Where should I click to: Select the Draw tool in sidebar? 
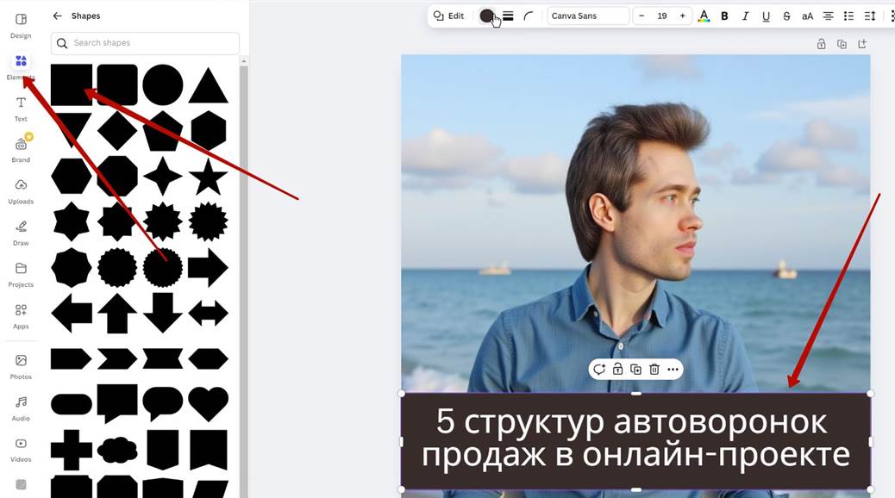(21, 232)
